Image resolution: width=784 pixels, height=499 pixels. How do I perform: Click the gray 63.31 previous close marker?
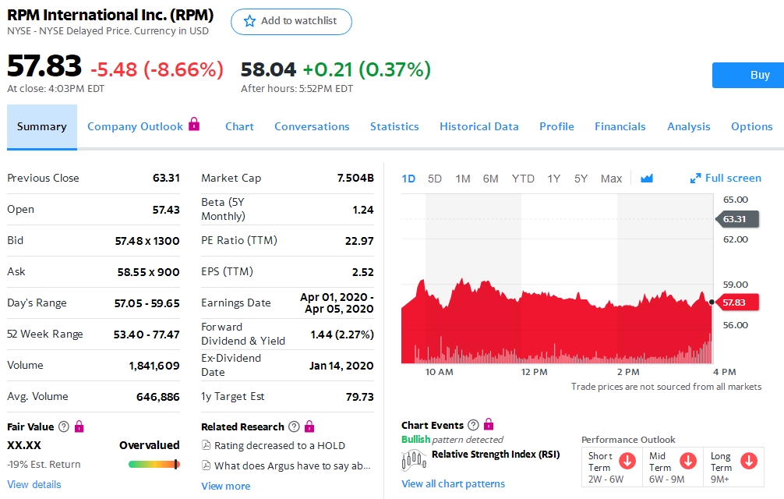click(737, 219)
